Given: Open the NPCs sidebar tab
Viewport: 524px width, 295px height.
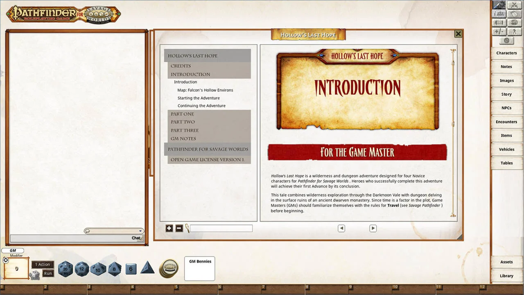Looking at the screenshot, I should pyautogui.click(x=506, y=108).
